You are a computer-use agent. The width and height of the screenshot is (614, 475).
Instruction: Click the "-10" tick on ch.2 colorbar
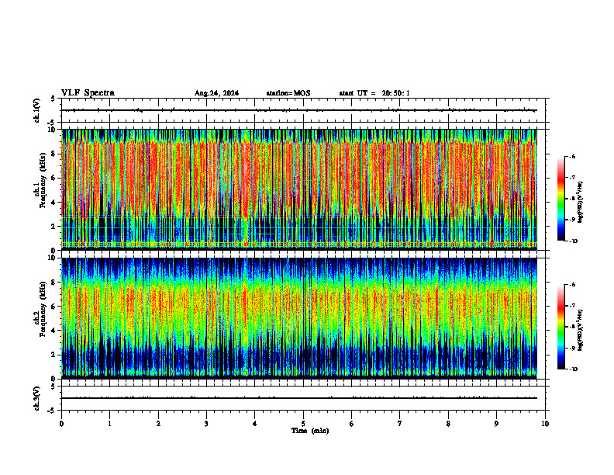[574, 369]
